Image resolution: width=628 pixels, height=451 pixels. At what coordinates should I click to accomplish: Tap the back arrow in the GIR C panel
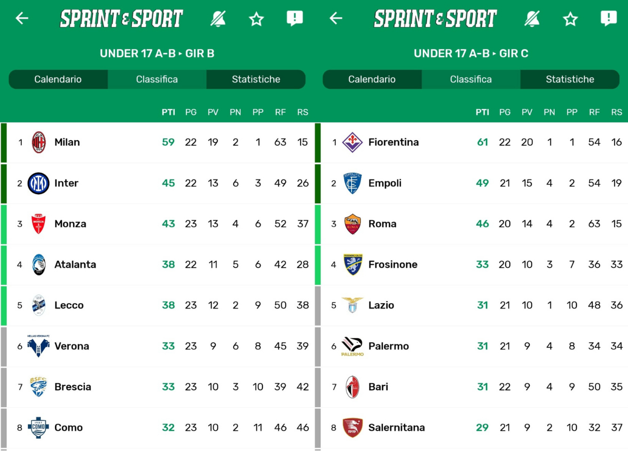tap(336, 18)
